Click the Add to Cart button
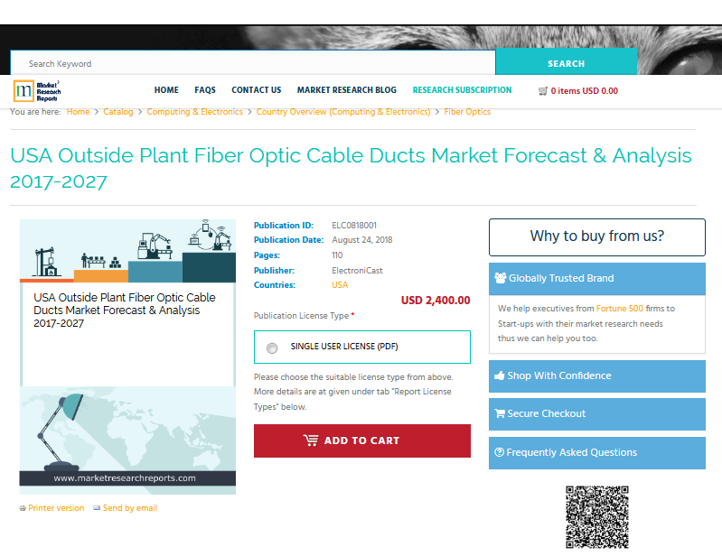The image size is (722, 556). [362, 440]
